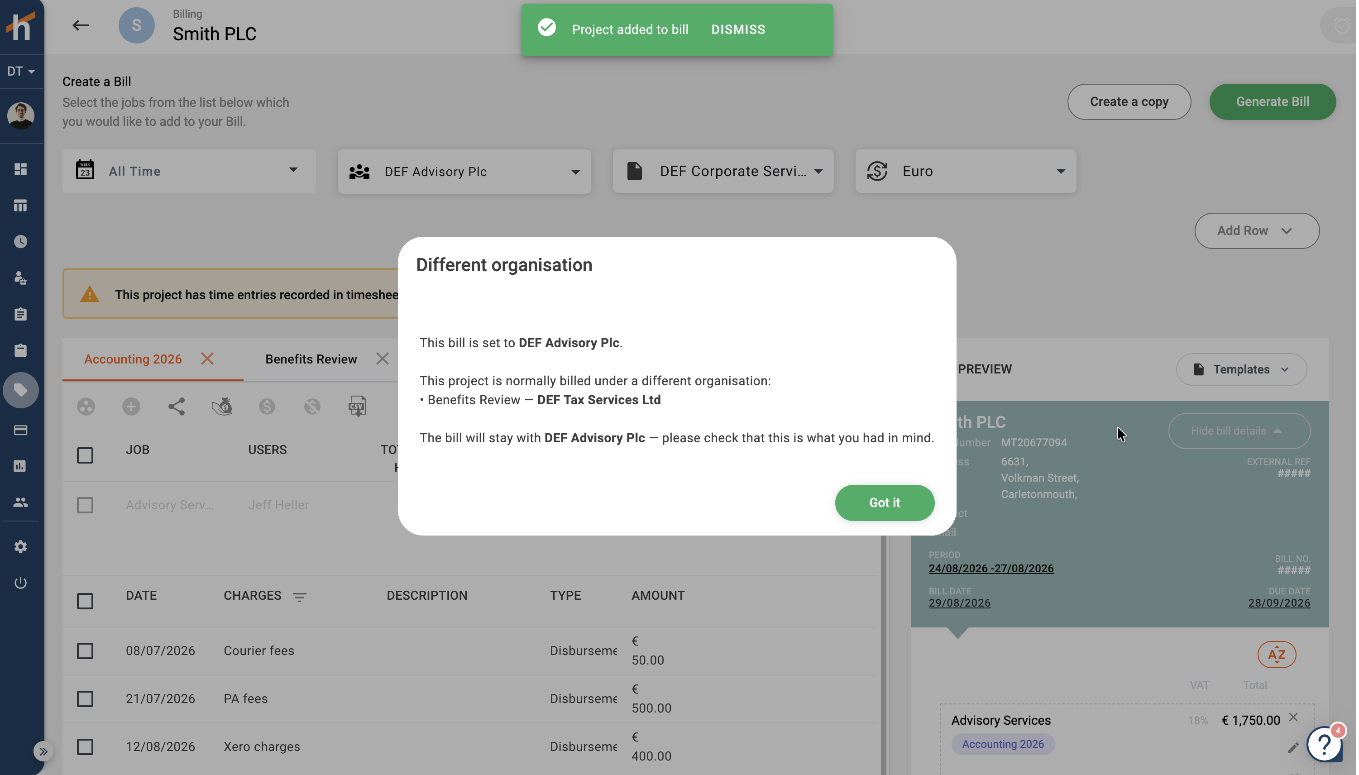Screen dimensions: 1359x775
Task: Click the circled plus icon in job toolbar
Action: [131, 407]
